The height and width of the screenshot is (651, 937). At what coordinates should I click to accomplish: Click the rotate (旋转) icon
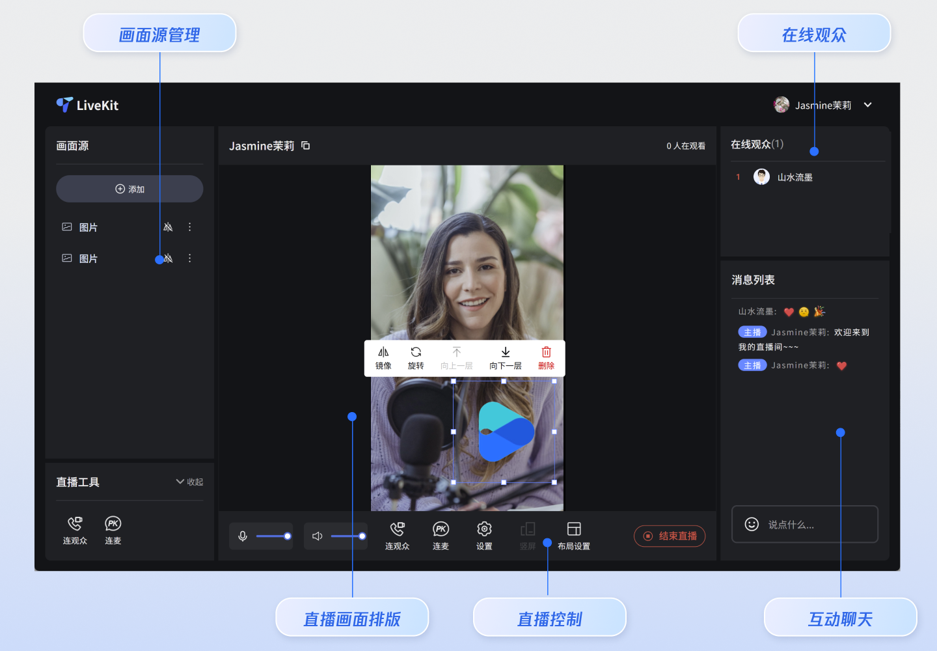(x=416, y=352)
